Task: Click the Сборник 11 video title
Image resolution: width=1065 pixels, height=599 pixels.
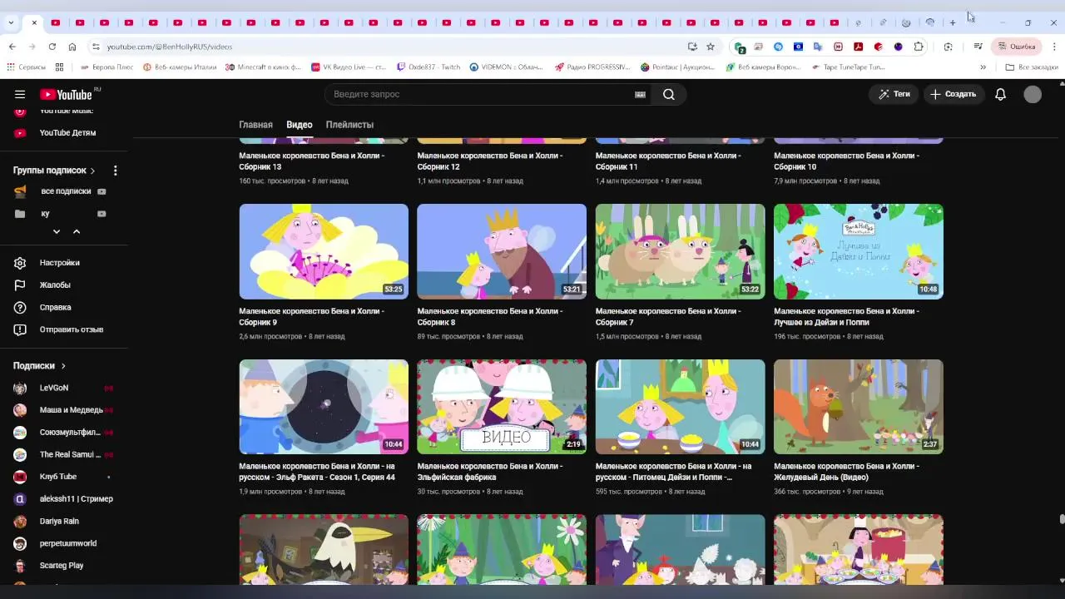Action: [668, 161]
